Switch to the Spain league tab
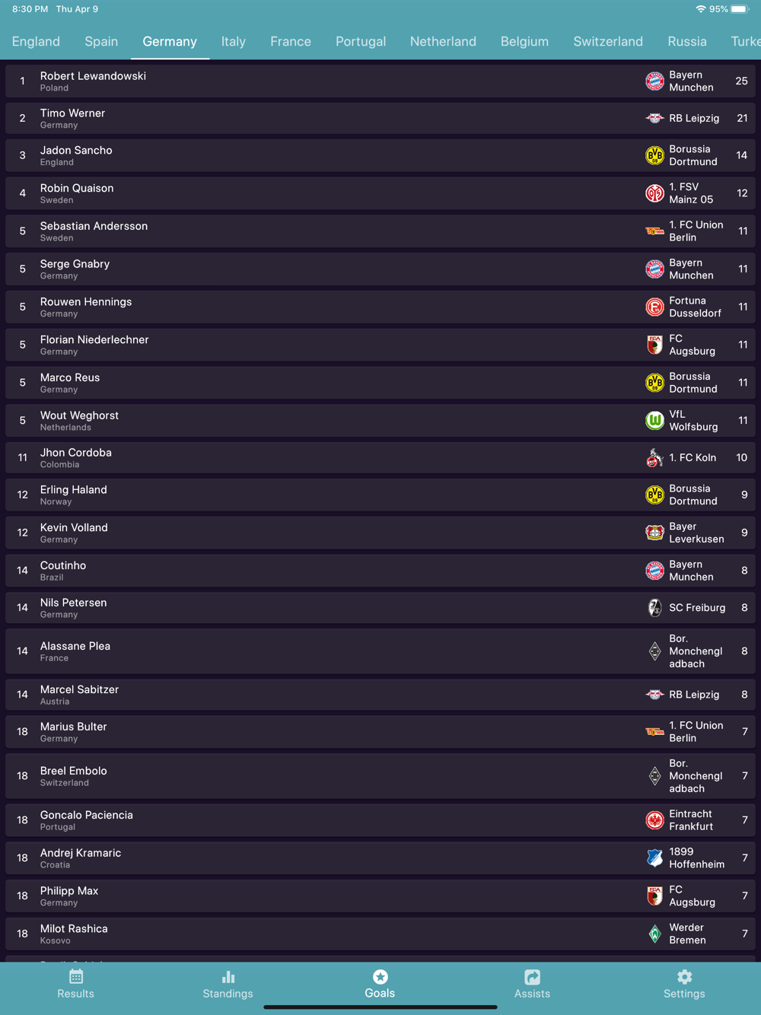This screenshot has height=1015, width=761. 101,41
